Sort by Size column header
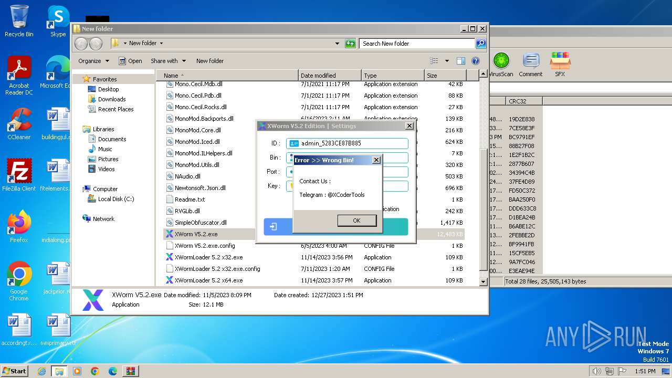The height and width of the screenshot is (378, 672). tap(445, 76)
